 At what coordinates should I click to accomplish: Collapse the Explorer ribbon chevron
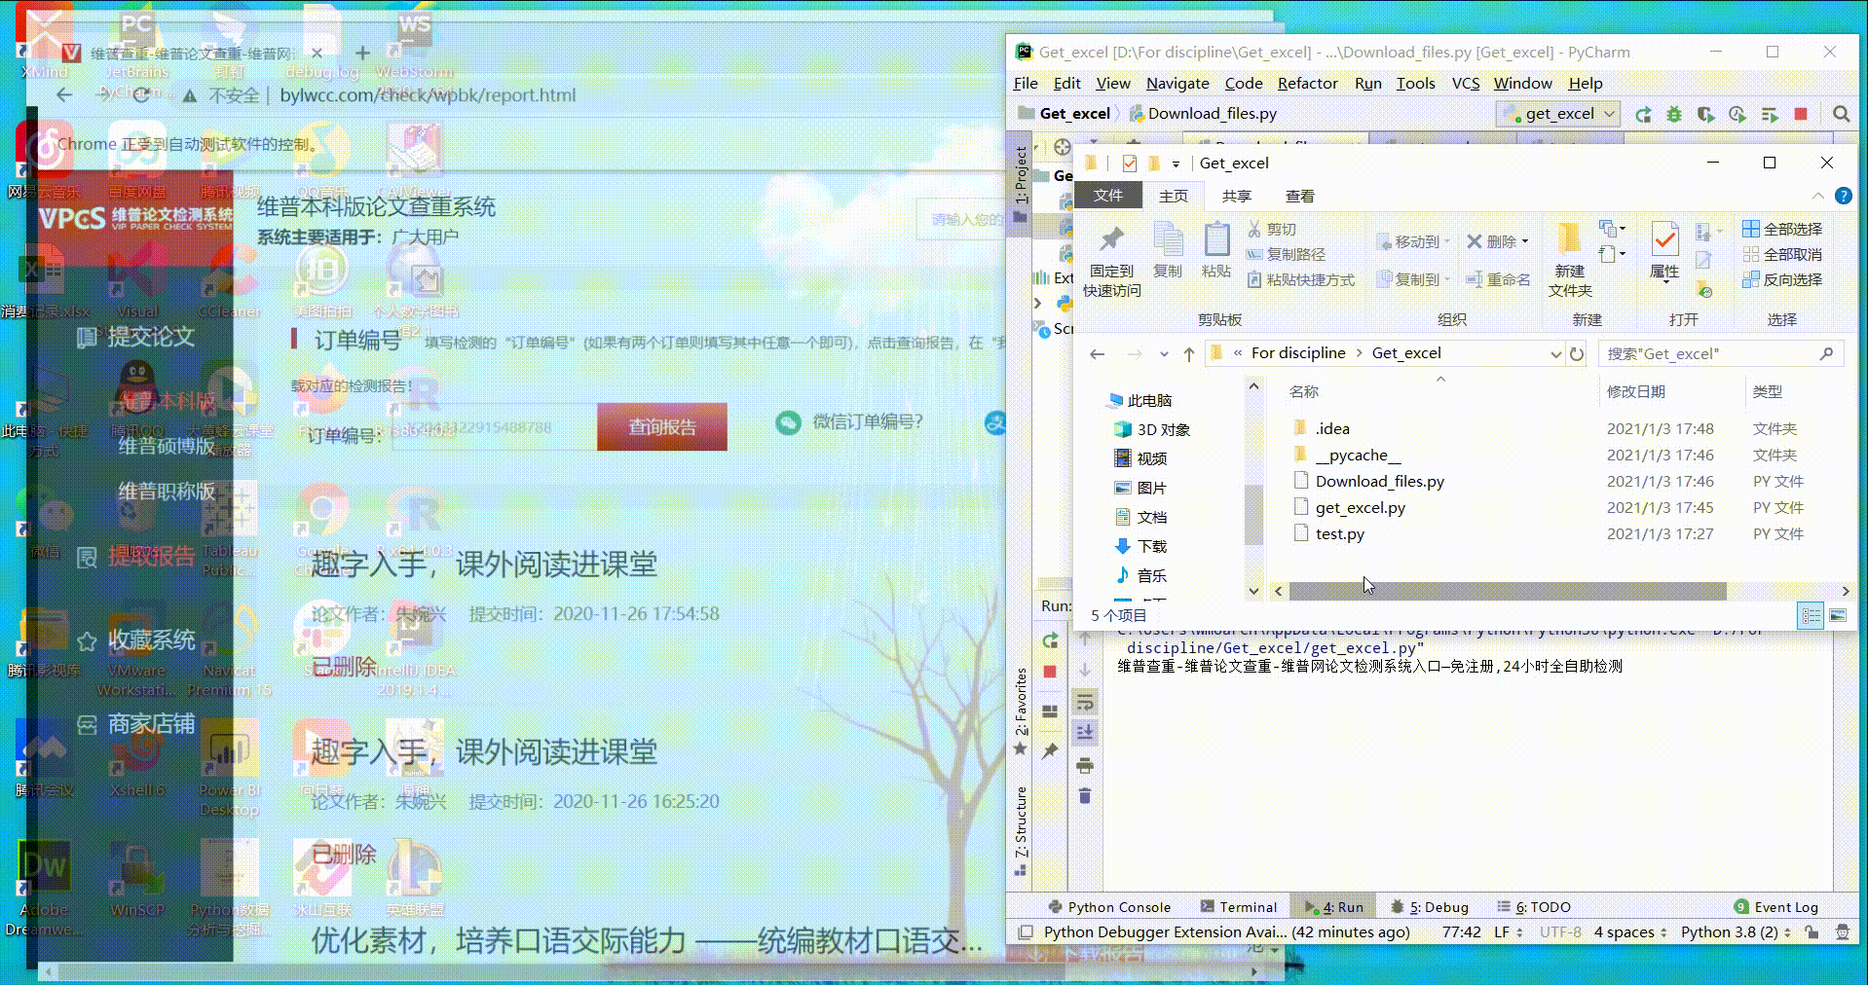(x=1817, y=196)
